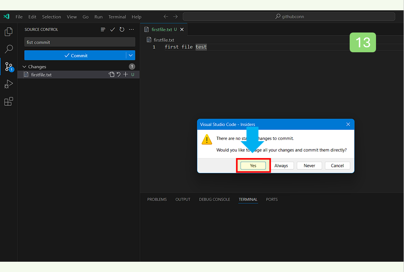Click the Refresh icon in Source Control header
The width and height of the screenshot is (404, 272).
coord(122,29)
